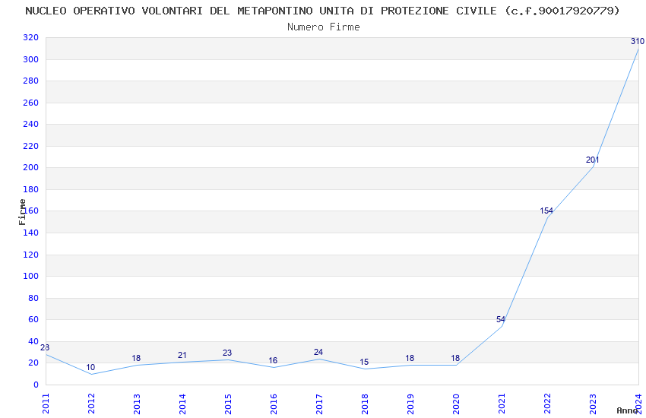Click data label 10 for 2012
Screen dimensions: 646x418
[90, 367]
